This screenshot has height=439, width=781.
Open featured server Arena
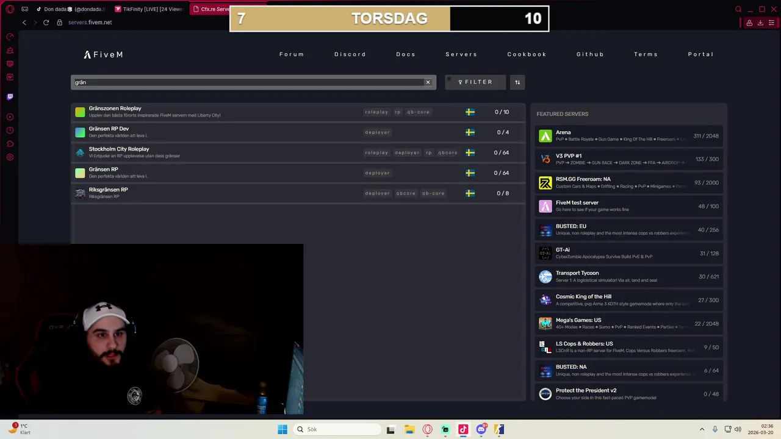pos(629,136)
